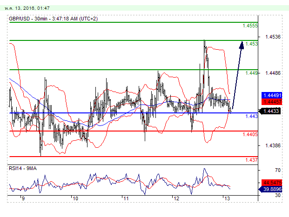289x217 pixels.
Task: Select the 1.4555 resistance level label
Action: (x=250, y=26)
